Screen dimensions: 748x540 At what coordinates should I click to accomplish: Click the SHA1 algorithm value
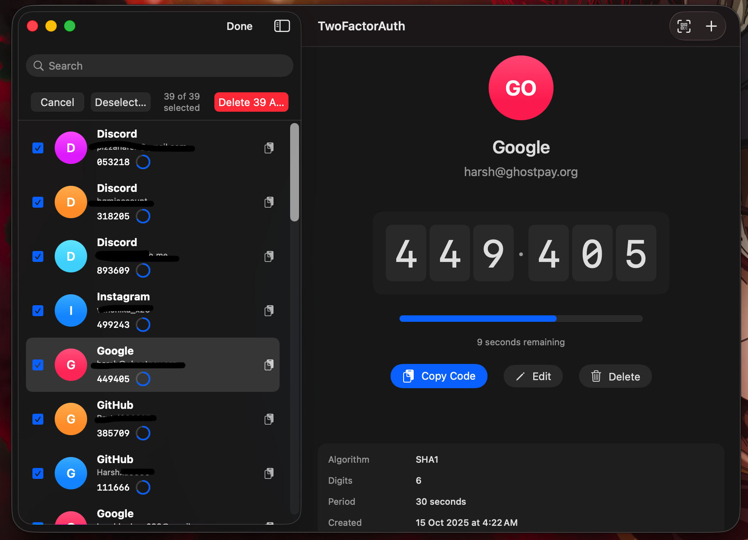pyautogui.click(x=427, y=459)
